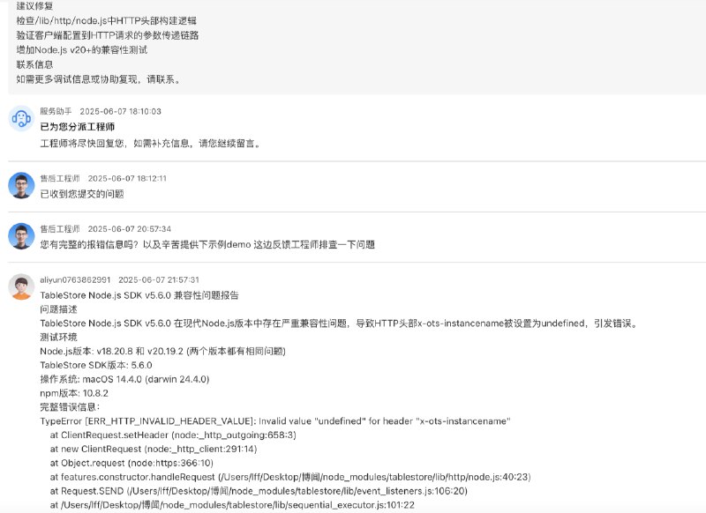The width and height of the screenshot is (706, 513).
Task: Click stack line with sequential_executor.js:101:22
Action: click(232, 505)
